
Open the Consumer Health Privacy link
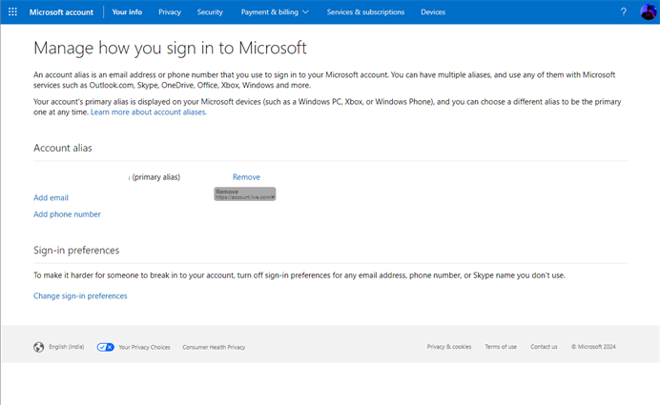[x=214, y=347]
